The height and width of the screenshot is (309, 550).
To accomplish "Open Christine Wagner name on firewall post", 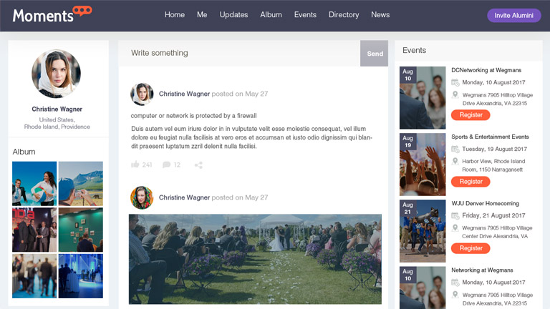I will 184,94.
